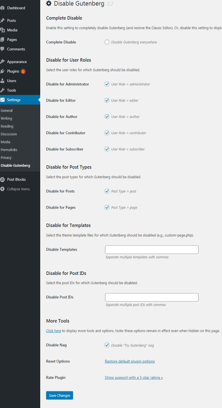Focus the Disable Templates text field
Screen dimensions: 222x408
(152, 250)
